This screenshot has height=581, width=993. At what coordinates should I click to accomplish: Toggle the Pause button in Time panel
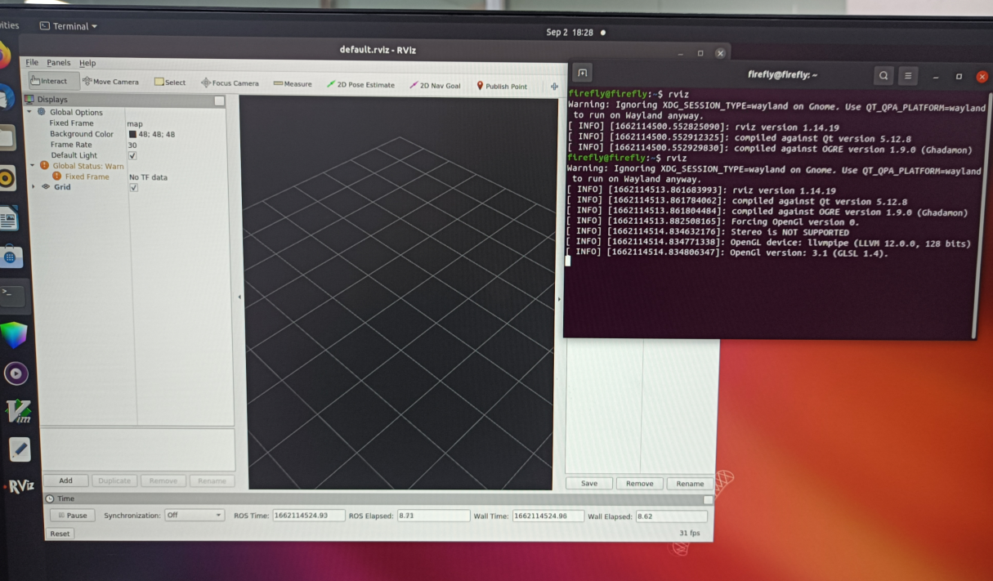pyautogui.click(x=72, y=515)
